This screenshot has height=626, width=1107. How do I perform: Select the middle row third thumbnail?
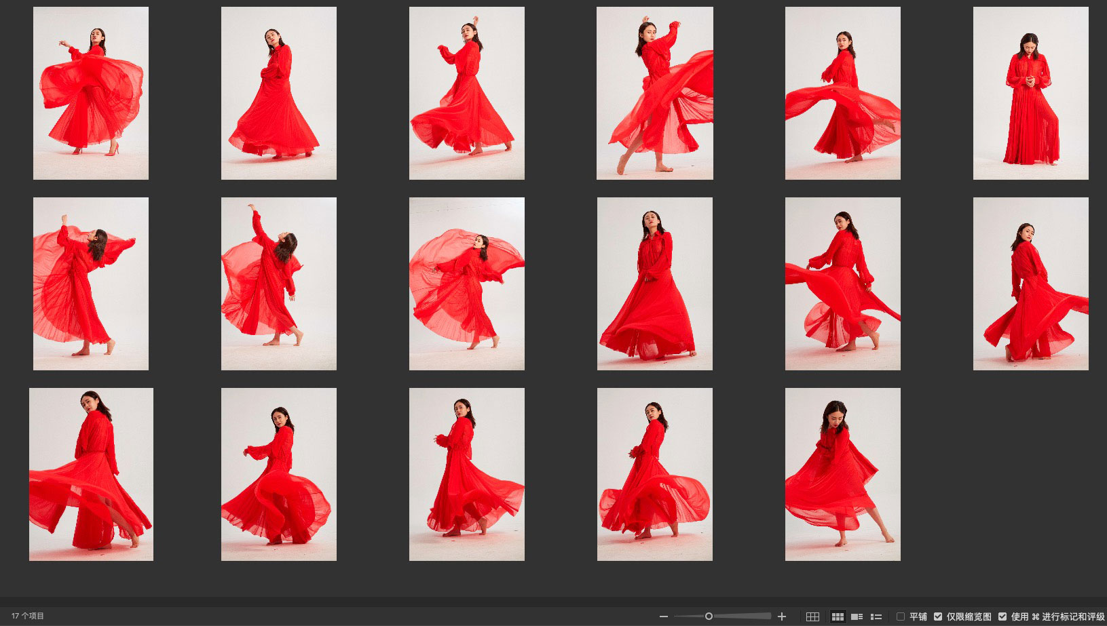click(466, 283)
